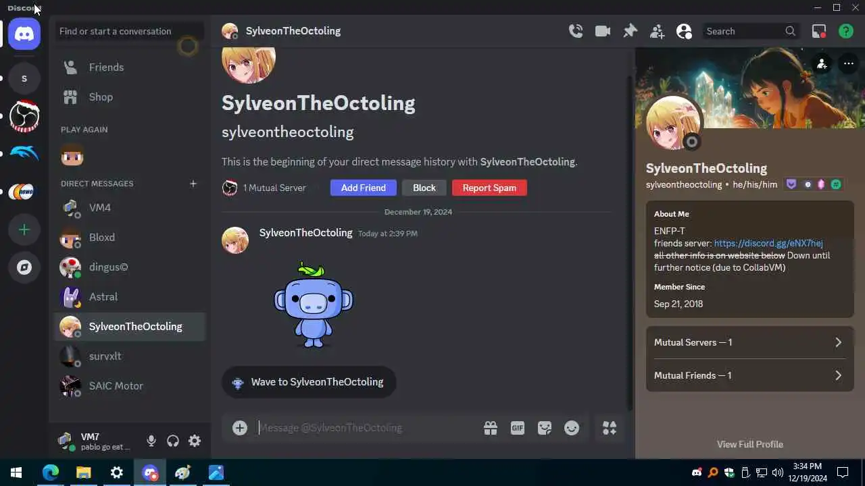The image size is (865, 486).
Task: Create a DM with plus icon
Action: coord(193,184)
